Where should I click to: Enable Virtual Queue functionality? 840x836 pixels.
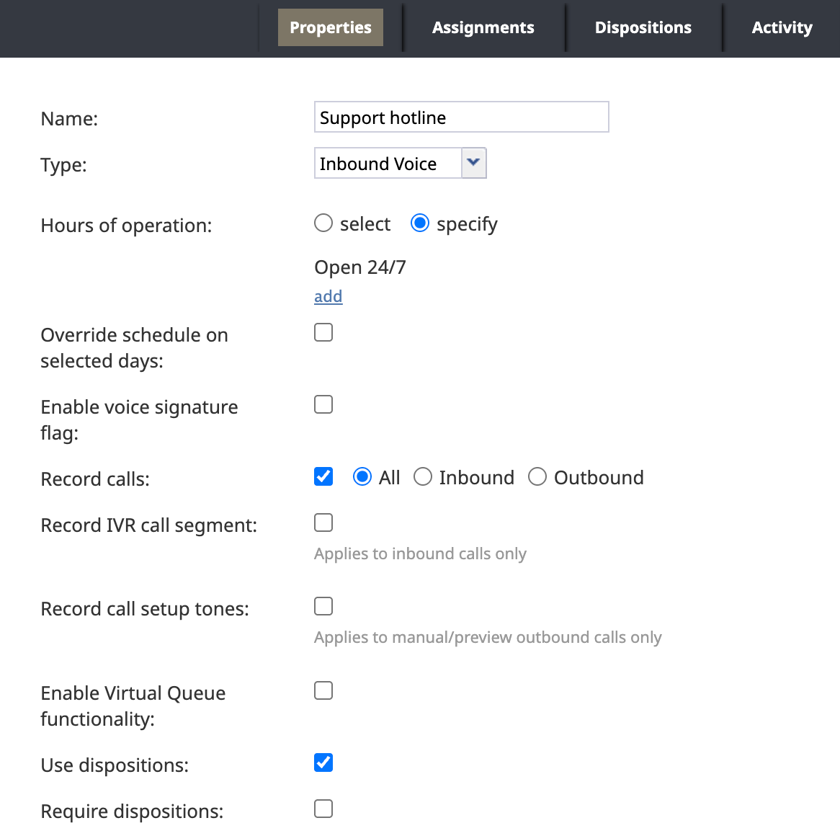pos(323,690)
